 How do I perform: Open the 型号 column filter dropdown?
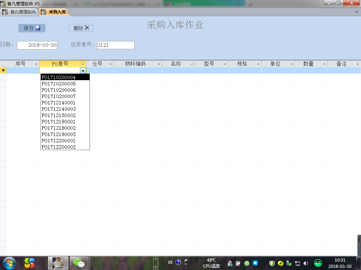[x=225, y=64]
